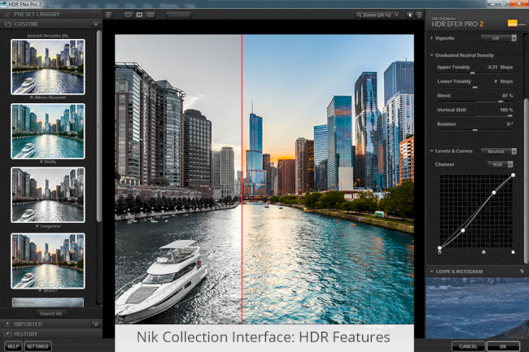Click the red split preview divider line
Screen dimensions: 529x352
pyautogui.click(x=242, y=179)
